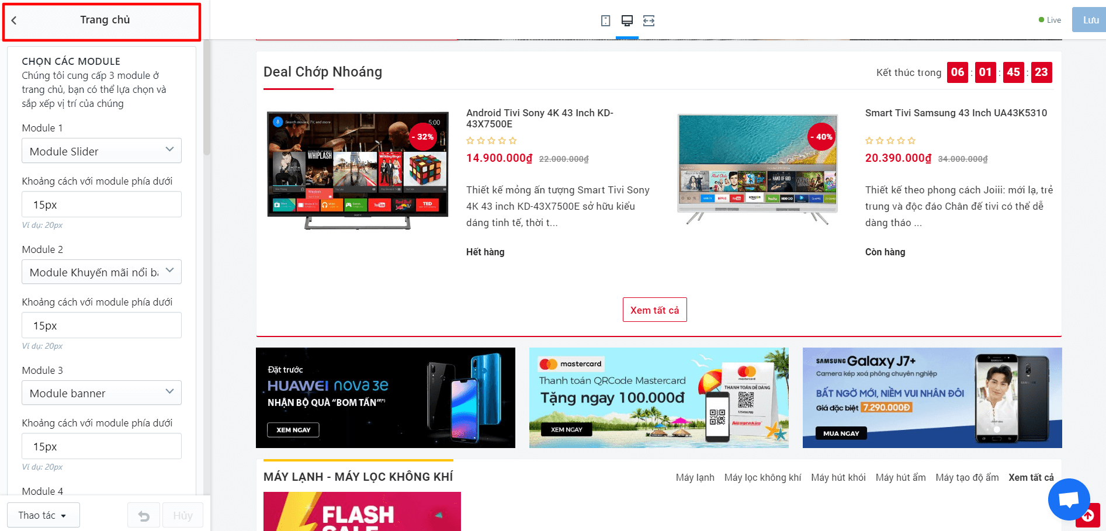The image size is (1106, 531).
Task: Click the Sony TV product image
Action: pyautogui.click(x=358, y=171)
